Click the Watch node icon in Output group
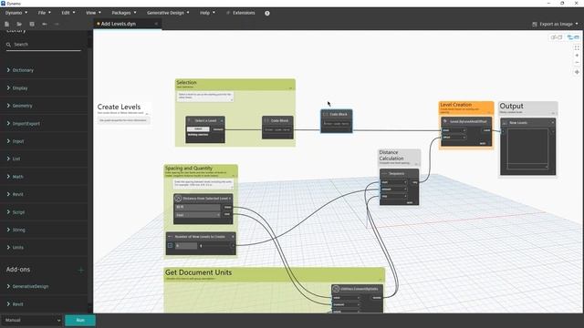This screenshot has width=584, height=328. (x=505, y=123)
